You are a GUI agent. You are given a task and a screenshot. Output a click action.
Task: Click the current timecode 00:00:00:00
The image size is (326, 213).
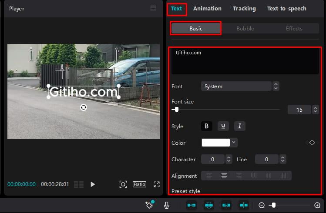(x=21, y=184)
